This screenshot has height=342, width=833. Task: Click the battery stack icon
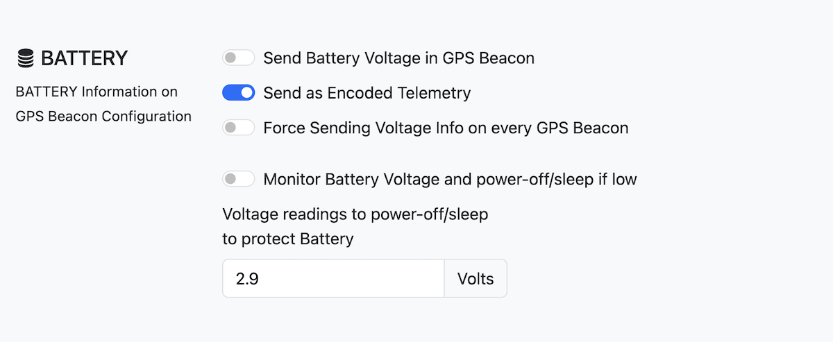(26, 59)
